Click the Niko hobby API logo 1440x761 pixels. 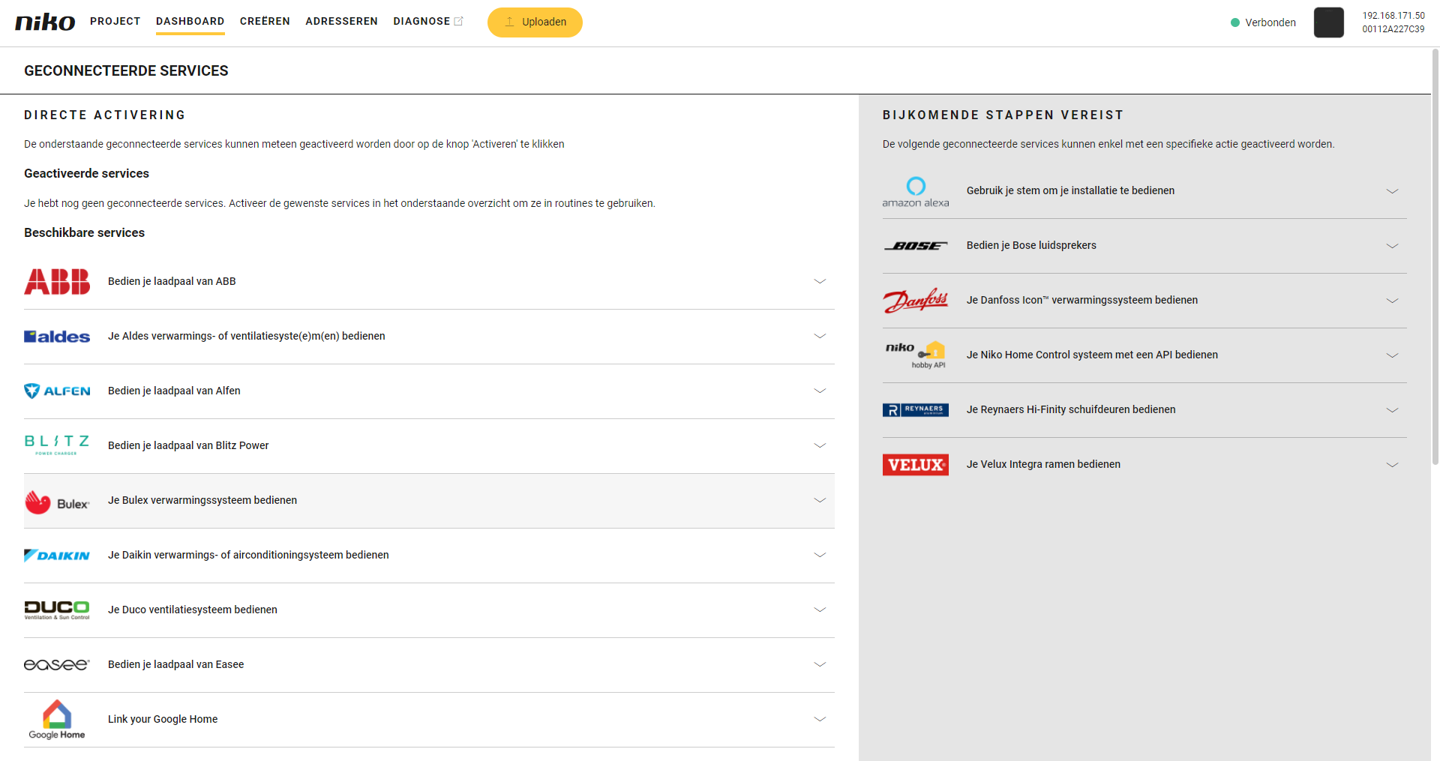[916, 355]
